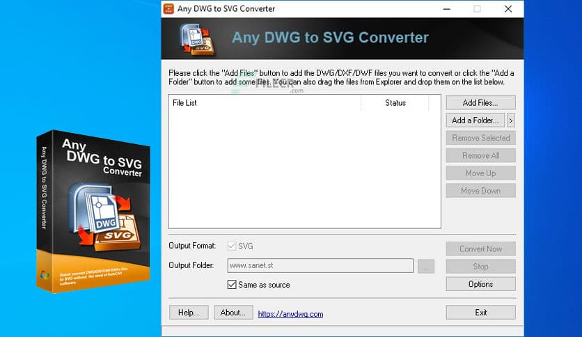Click the Status column header
The image size is (582, 337).
395,103
